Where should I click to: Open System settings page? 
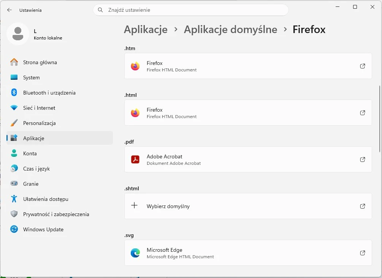60,77
